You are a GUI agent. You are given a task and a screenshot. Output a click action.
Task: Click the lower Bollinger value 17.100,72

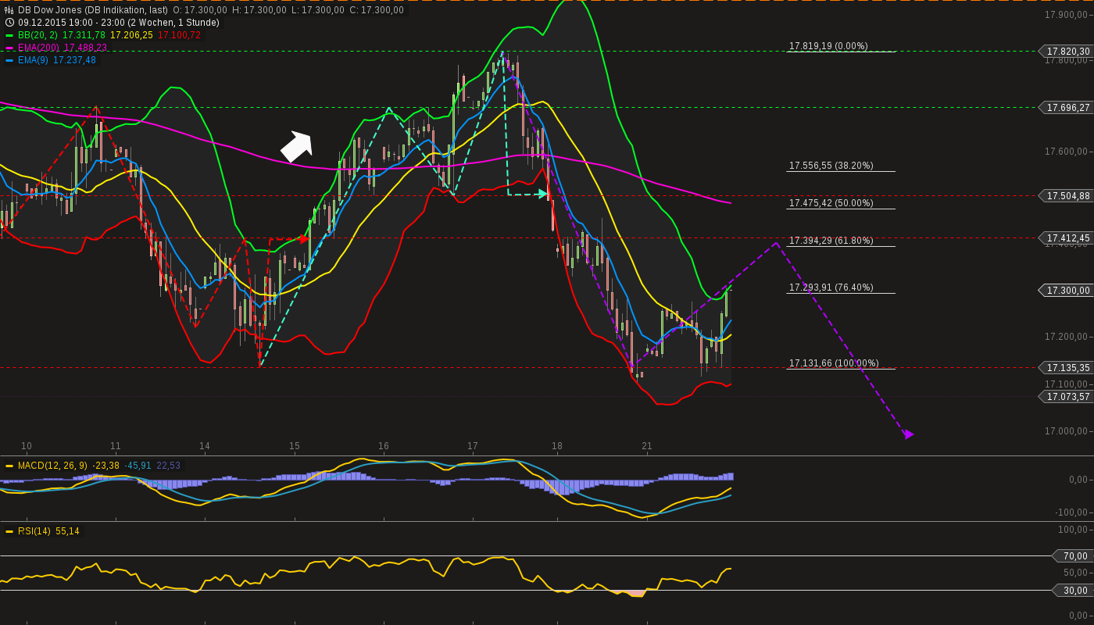(x=179, y=35)
